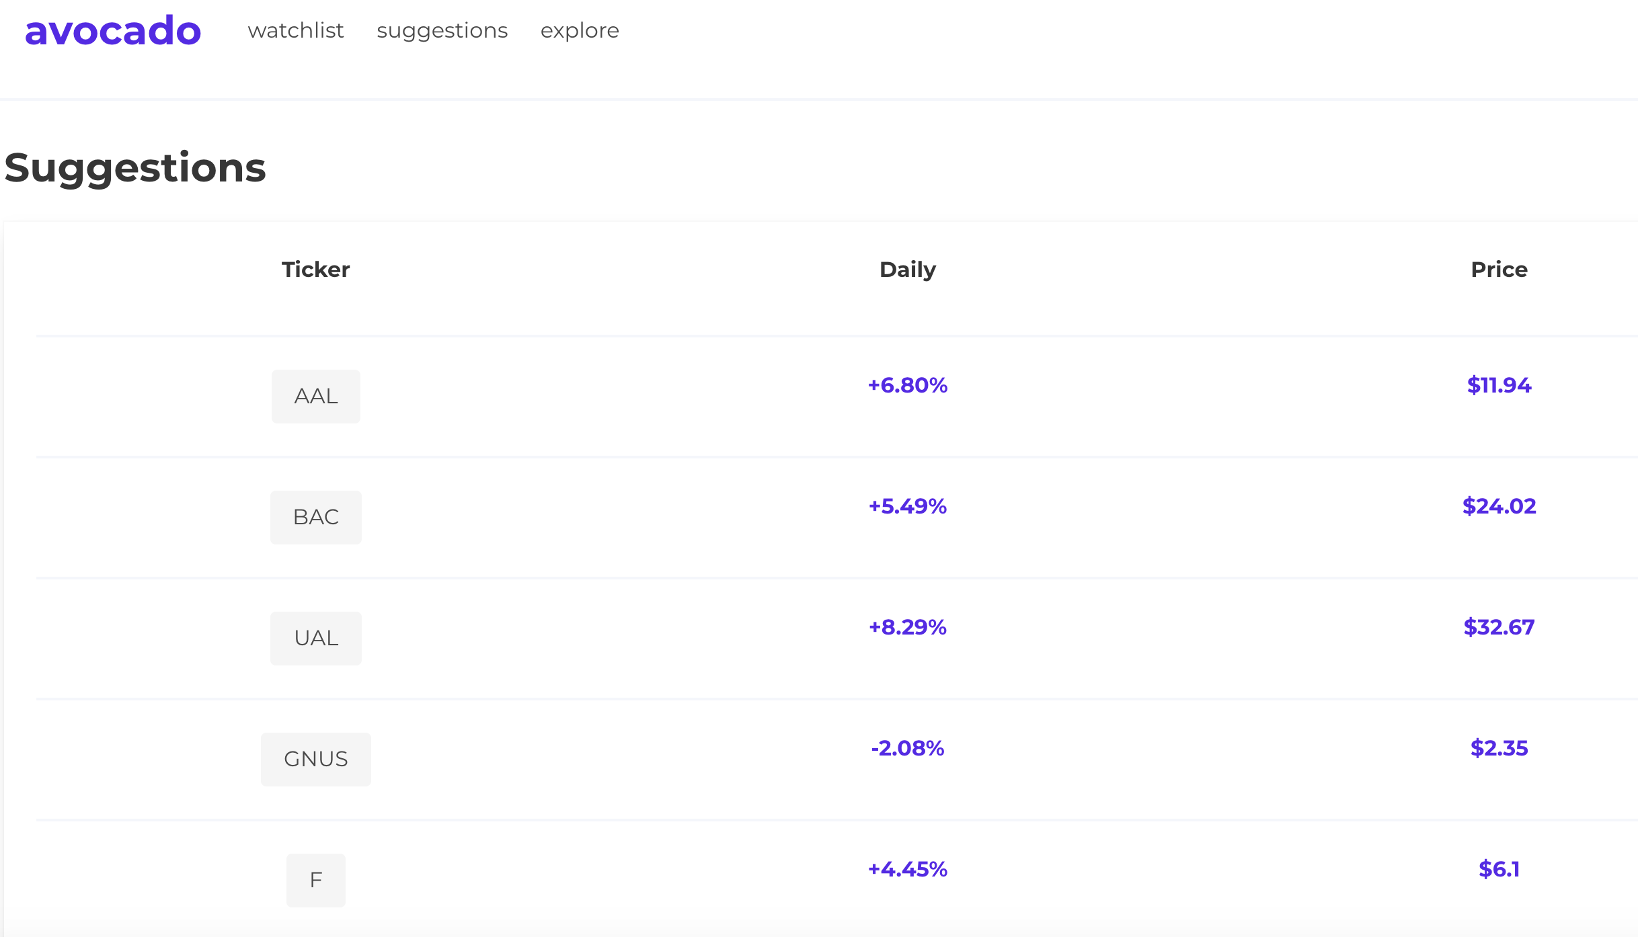This screenshot has width=1638, height=937.
Task: Click AAL's +6.80% daily change
Action: [908, 385]
